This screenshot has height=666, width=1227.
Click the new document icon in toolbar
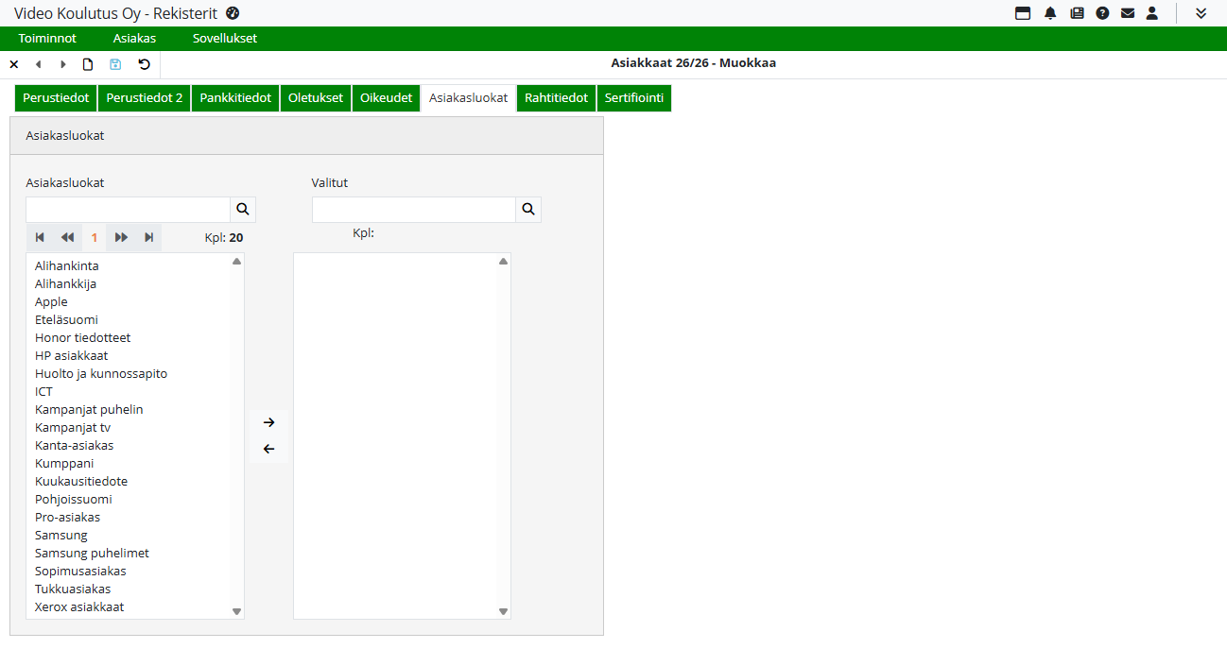[x=88, y=64]
